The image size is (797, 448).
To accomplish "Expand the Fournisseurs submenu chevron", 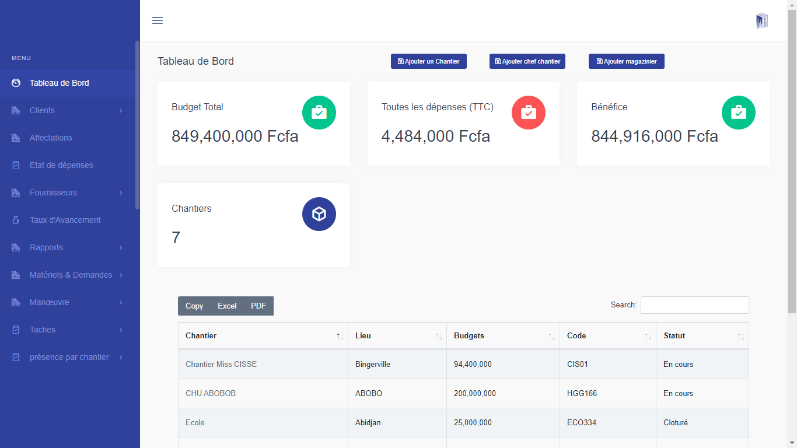I will [x=121, y=192].
